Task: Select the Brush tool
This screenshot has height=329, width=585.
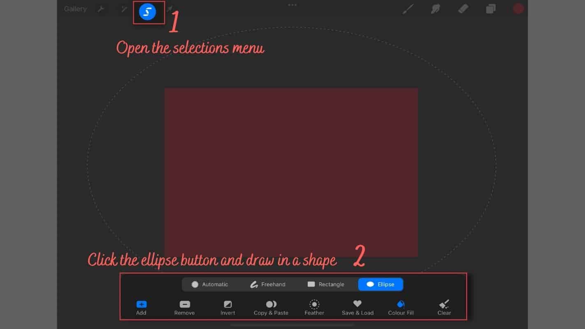Action: coord(408,9)
